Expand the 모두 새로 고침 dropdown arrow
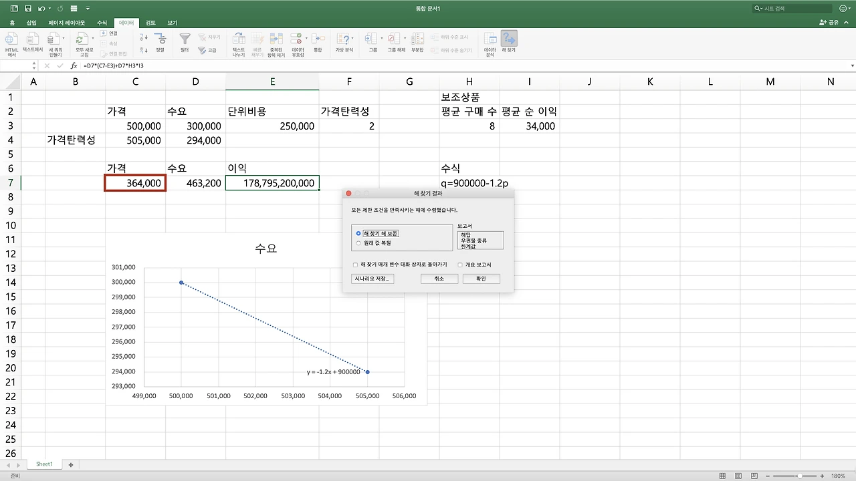Image resolution: width=856 pixels, height=481 pixels. click(92, 39)
